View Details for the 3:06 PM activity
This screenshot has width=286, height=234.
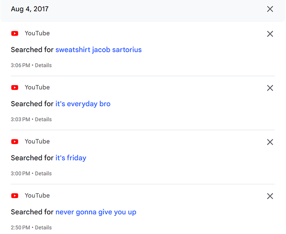(43, 66)
